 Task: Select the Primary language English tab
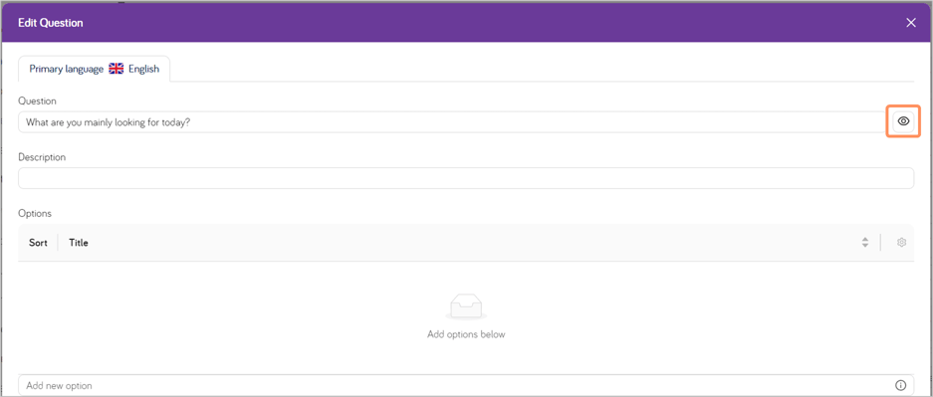(x=94, y=69)
